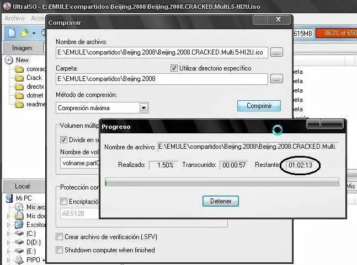Select the dotnet folder in image tree
This screenshot has width=357, height=265.
pos(35,95)
